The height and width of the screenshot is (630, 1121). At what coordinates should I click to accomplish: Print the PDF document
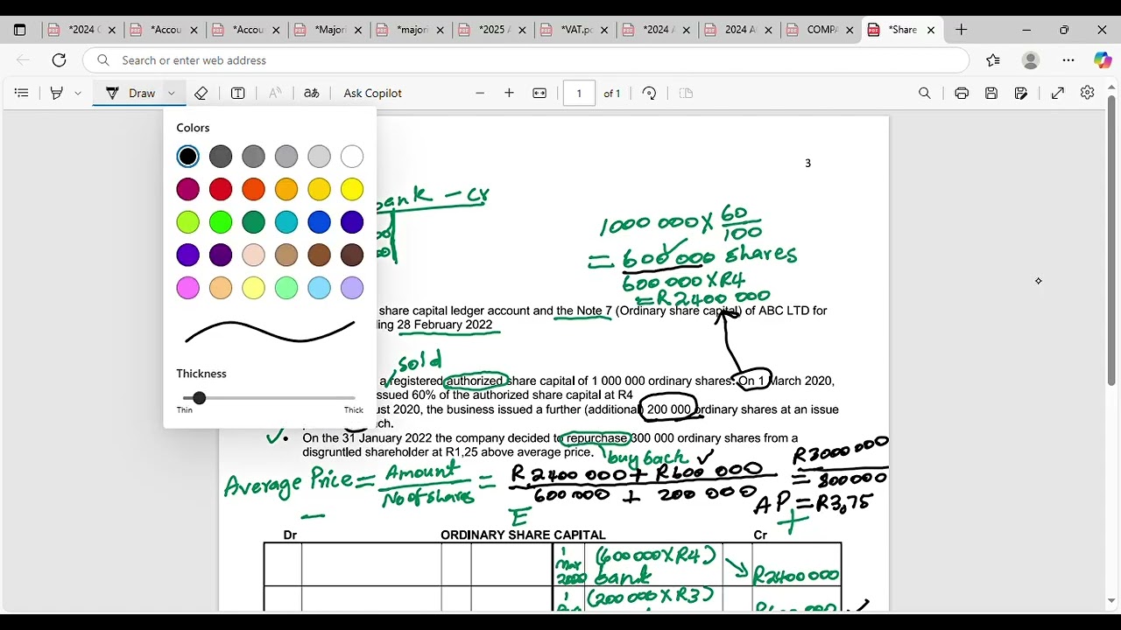962,93
